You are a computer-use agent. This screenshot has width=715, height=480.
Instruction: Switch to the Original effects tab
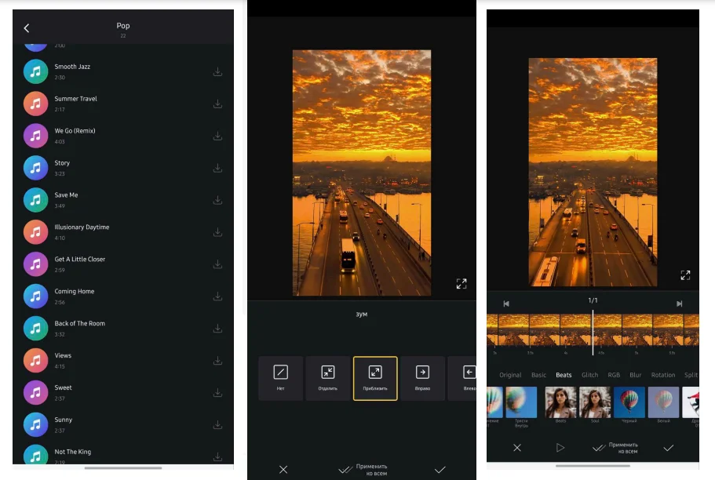[510, 375]
